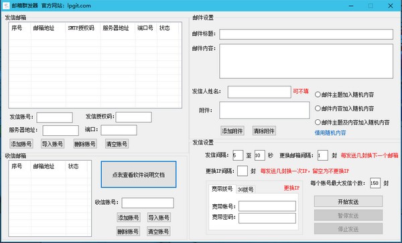Click 导入账号 under recipient account field
This screenshot has height=243, width=402.
coord(159,218)
